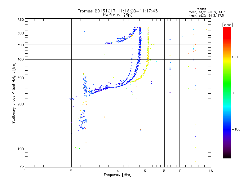Click the subtitle 'RwPretec (8p)'

[x=117, y=15]
